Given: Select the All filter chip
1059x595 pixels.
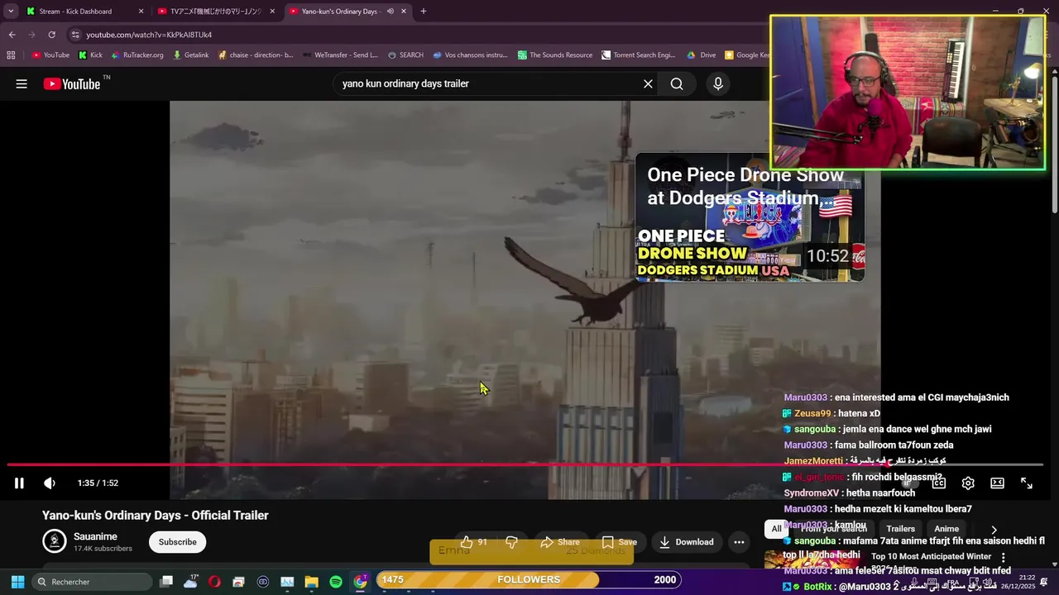Looking at the screenshot, I should (776, 529).
